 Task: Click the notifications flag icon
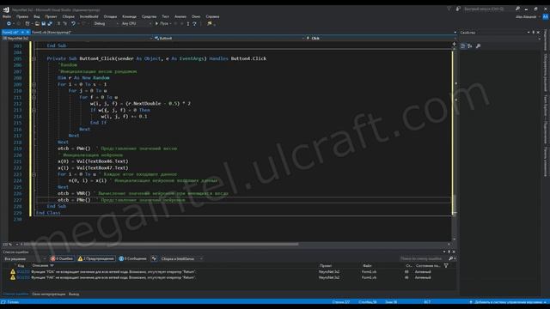(x=449, y=9)
